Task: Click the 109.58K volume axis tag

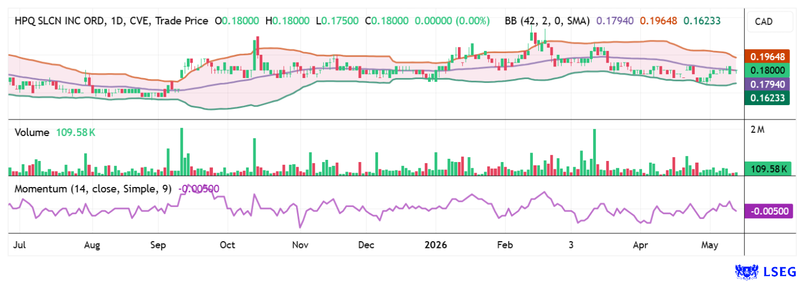Action: click(768, 169)
